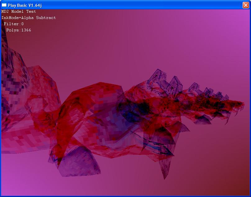
Task: Click the 'Play Basic V1.64j' title text
Action: 25,5
